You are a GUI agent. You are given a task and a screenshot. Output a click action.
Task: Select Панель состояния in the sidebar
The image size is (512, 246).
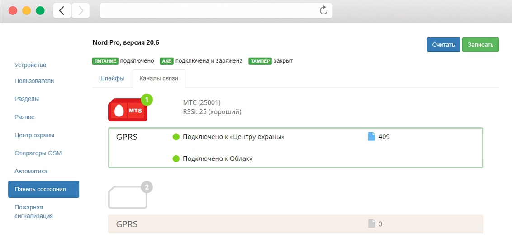tap(43, 189)
